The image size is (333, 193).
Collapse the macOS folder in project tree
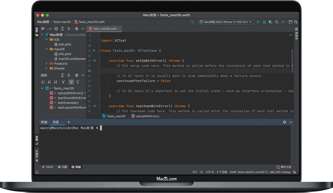[x=47, y=49]
